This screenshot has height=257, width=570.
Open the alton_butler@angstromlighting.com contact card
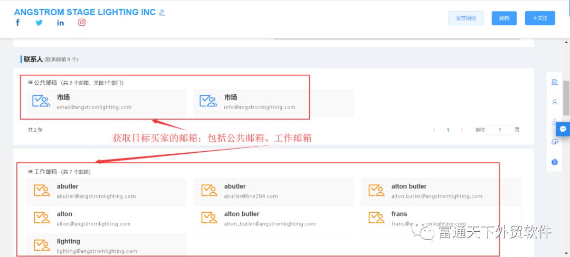tap(273, 219)
